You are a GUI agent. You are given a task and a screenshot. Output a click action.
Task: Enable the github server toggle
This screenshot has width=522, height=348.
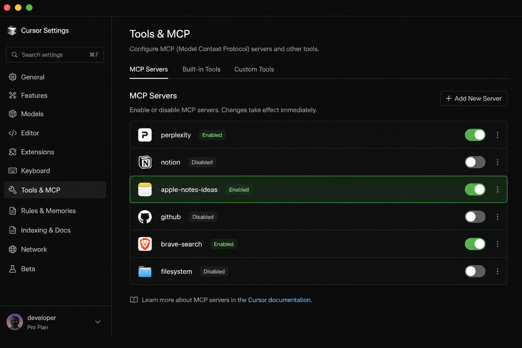click(x=475, y=217)
